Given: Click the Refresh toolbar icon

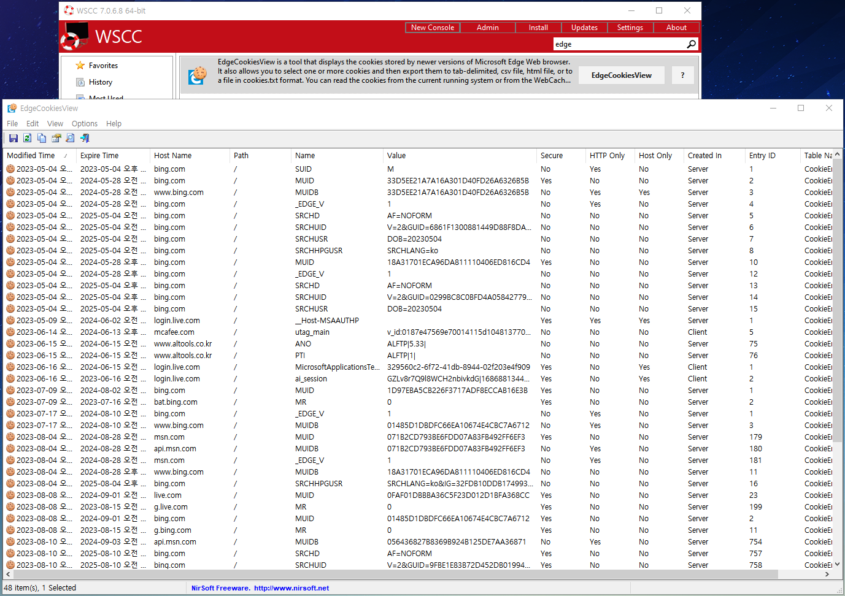Looking at the screenshot, I should [27, 139].
